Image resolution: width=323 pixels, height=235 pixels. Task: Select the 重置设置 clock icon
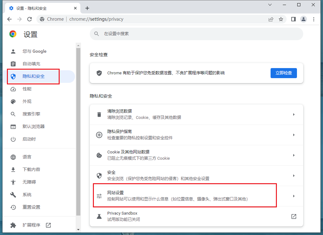pos(13,207)
